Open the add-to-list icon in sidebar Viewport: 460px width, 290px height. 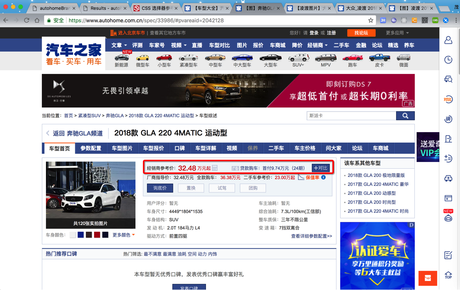tap(448, 159)
